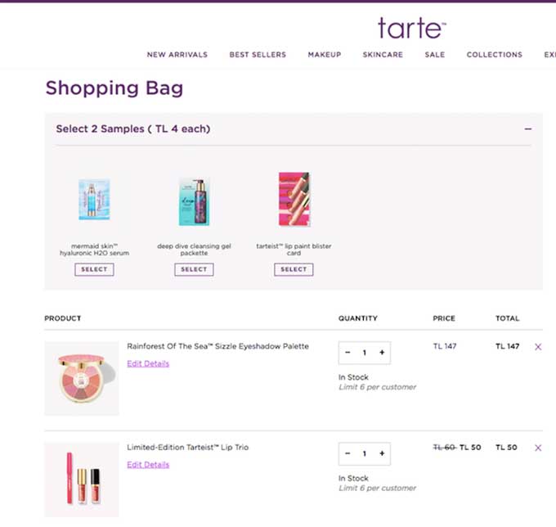The height and width of the screenshot is (527, 556).
Task: Open the Best Sellers menu
Action: [258, 55]
